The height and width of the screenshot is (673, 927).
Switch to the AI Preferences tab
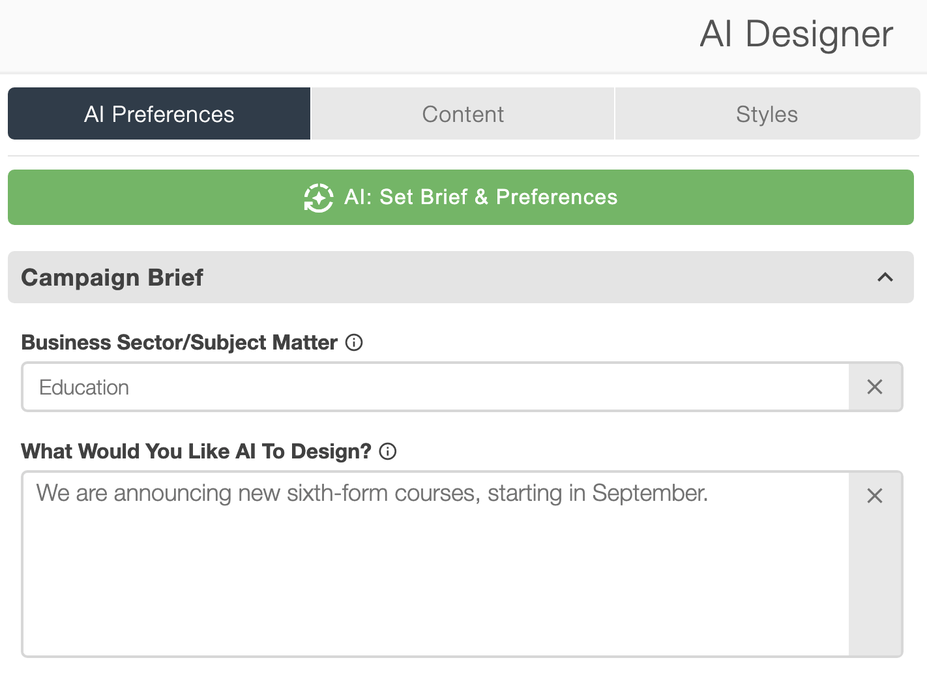click(159, 113)
